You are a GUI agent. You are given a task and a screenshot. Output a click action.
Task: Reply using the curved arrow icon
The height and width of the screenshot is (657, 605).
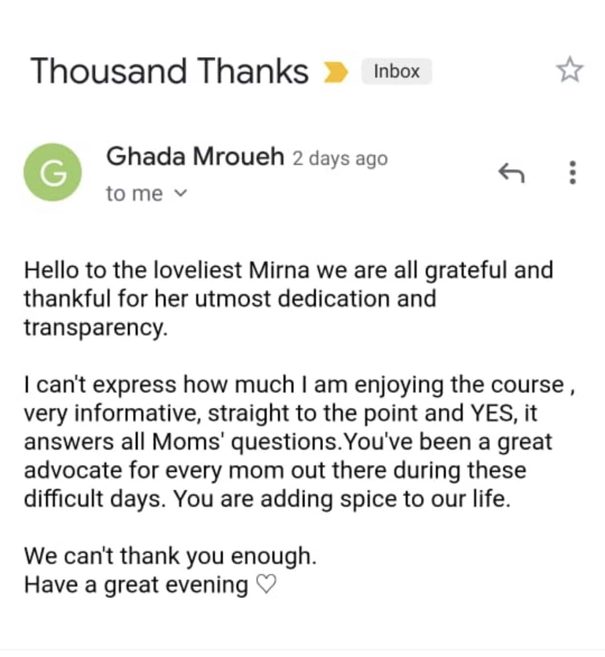[511, 172]
